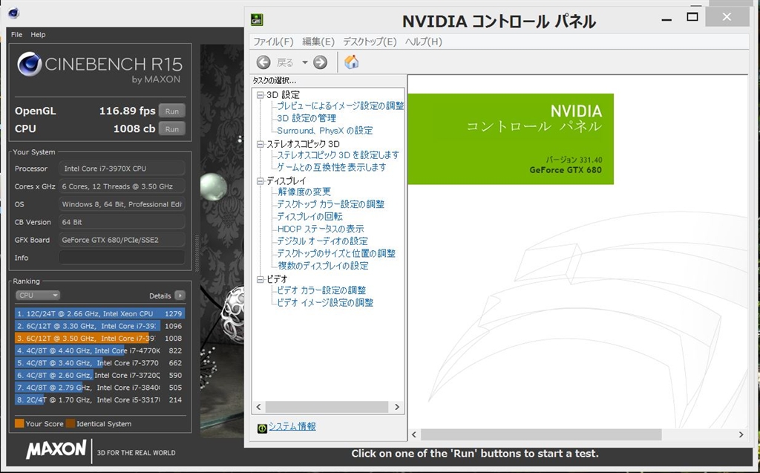Image resolution: width=760 pixels, height=473 pixels.
Task: Open the ファイル(F) menu
Action: [x=273, y=42]
